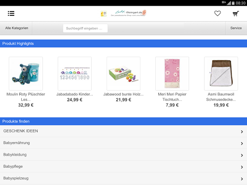Screen dimensions: 247x185
Task: Open Asmi Baumwoll Schmusedecke product link
Action: [221, 97]
